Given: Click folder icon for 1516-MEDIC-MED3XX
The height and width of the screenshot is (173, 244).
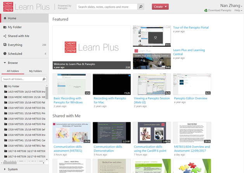Looking at the screenshot, I should [5, 97].
